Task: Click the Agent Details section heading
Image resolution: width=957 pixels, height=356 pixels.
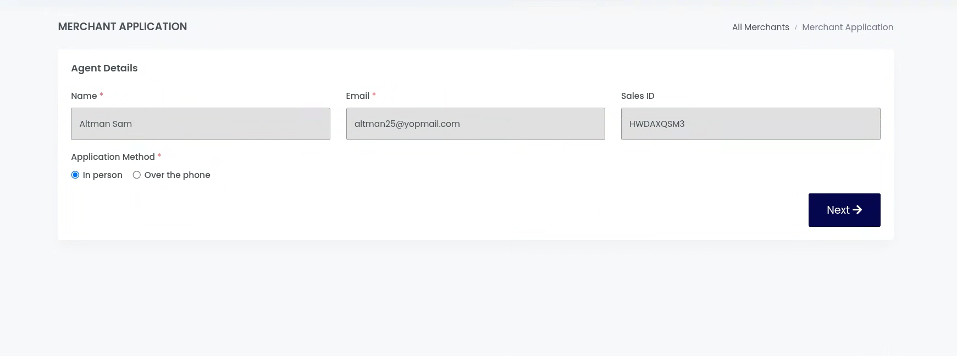Action: point(104,68)
